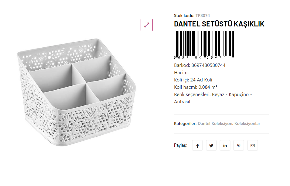The image size is (290, 186).
Task: Expand the product image to fullscreen
Action: (x=147, y=25)
